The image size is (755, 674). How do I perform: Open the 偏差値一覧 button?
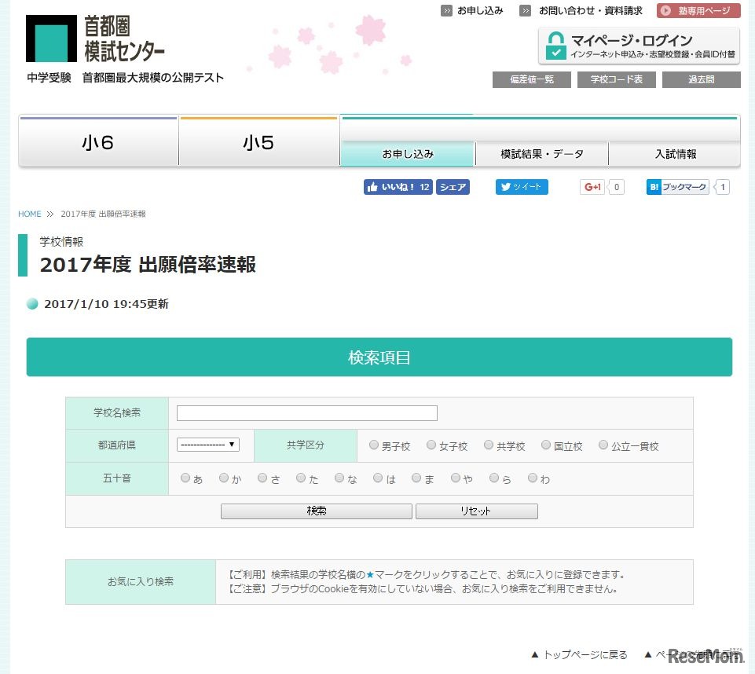pyautogui.click(x=531, y=79)
